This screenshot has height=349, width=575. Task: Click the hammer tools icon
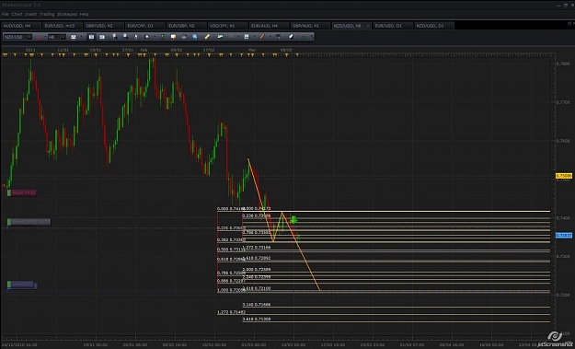pos(278,37)
